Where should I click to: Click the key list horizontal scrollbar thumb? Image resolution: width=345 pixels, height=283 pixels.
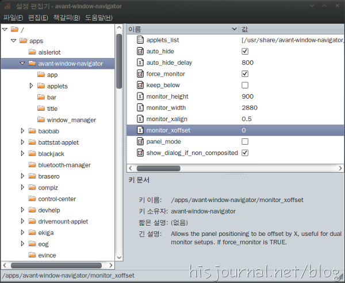[x=159, y=168]
